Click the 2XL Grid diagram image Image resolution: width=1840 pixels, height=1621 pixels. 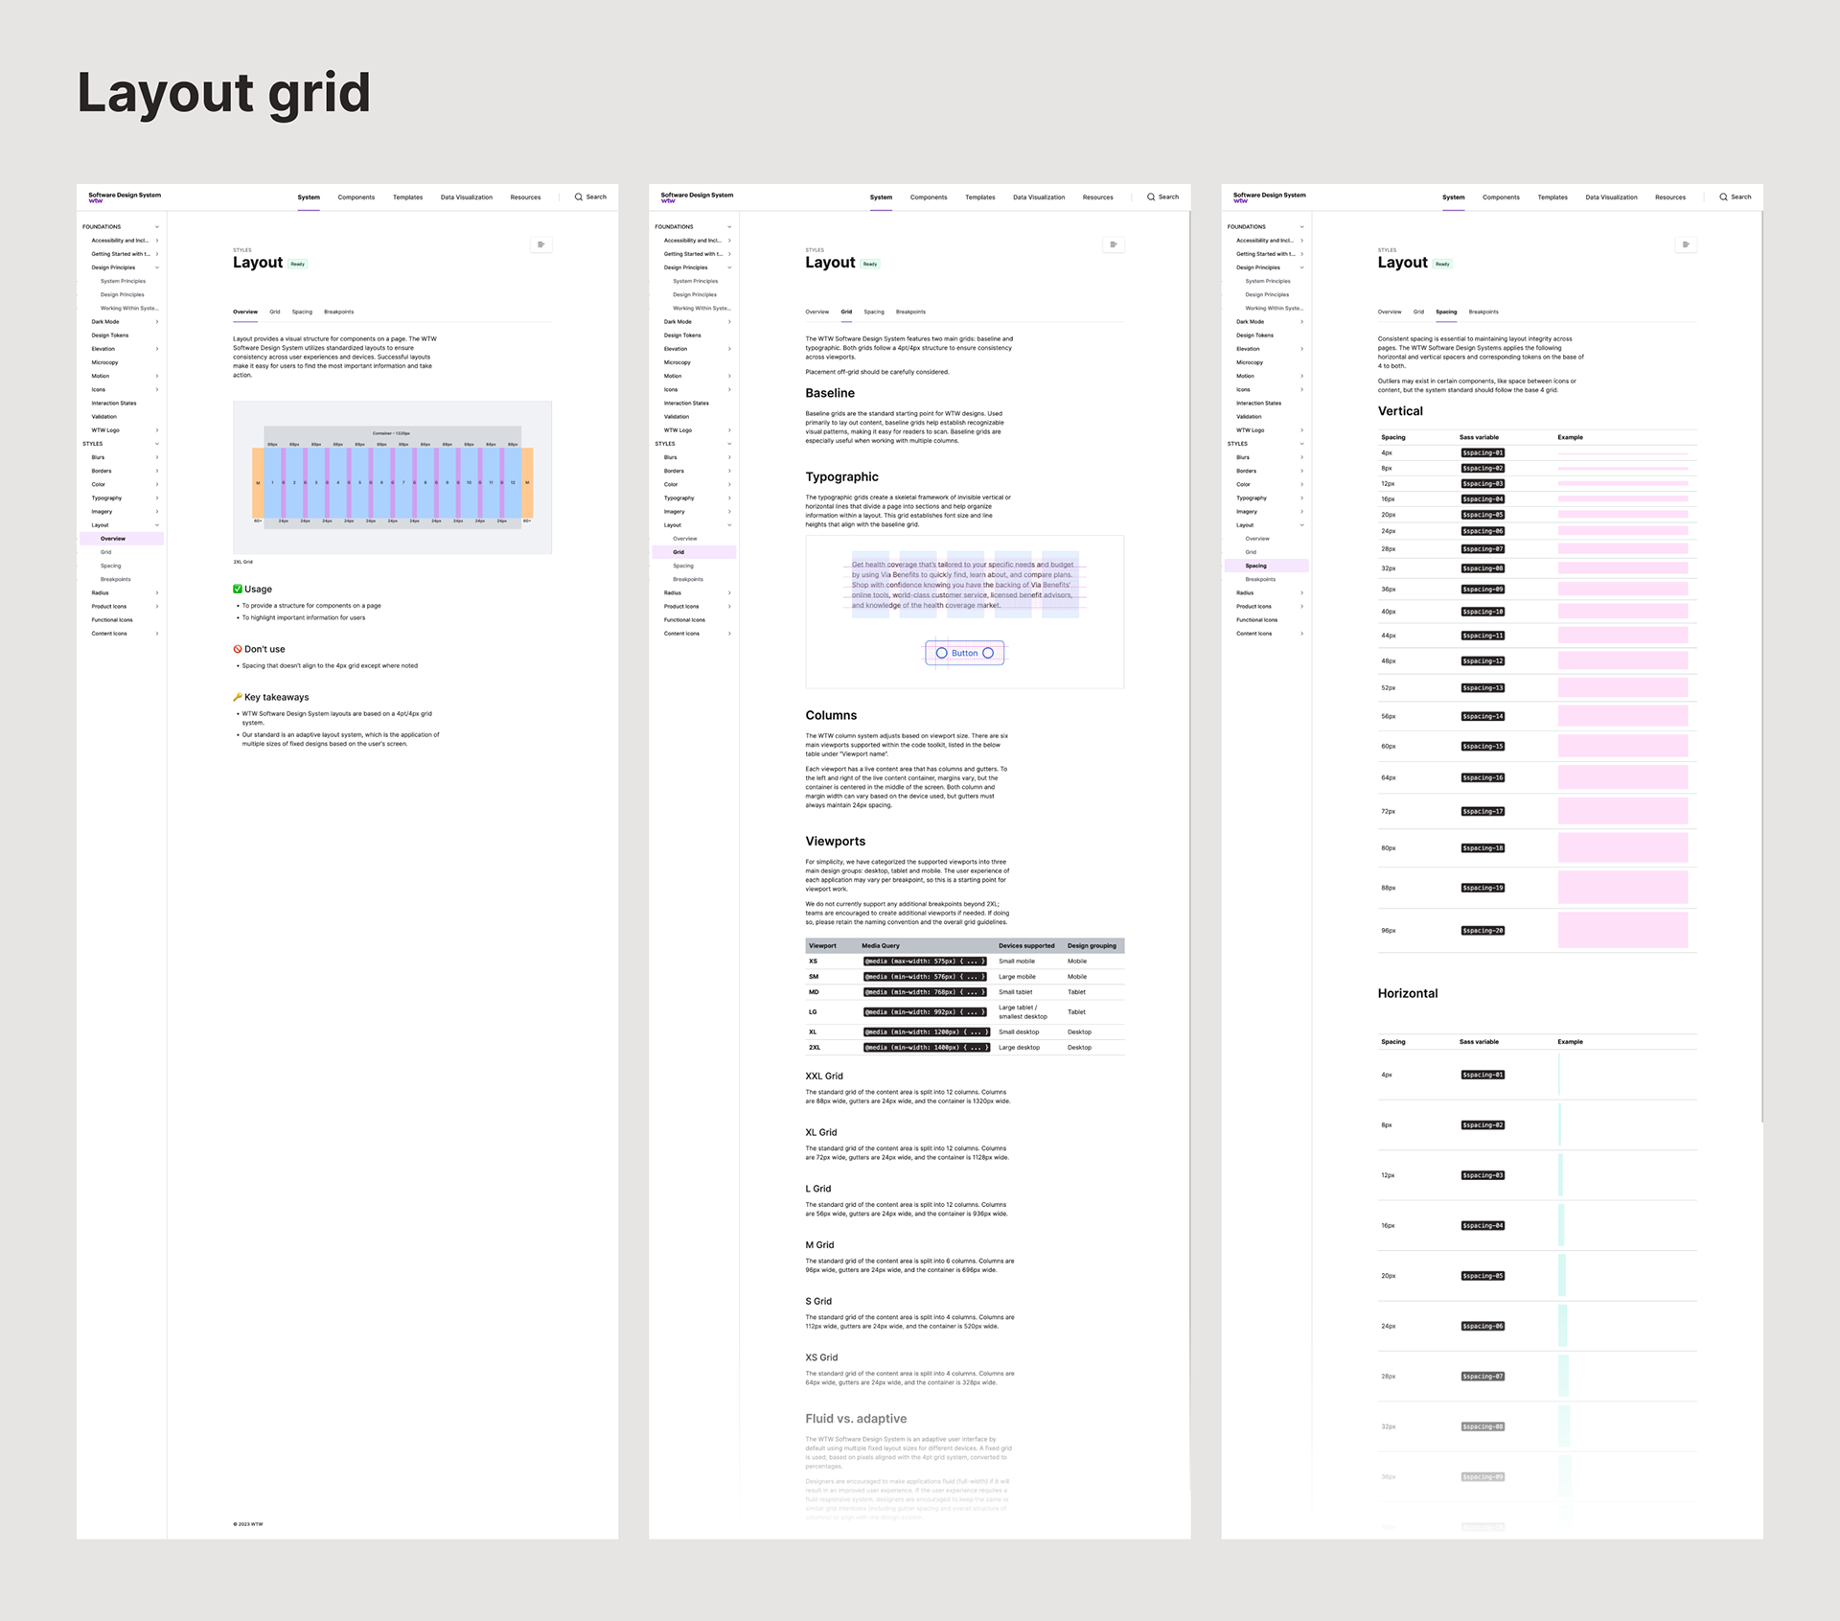coord(392,477)
